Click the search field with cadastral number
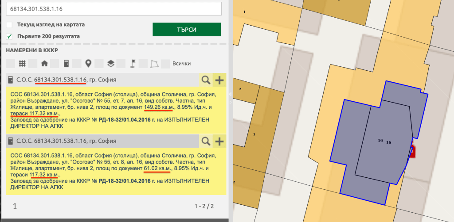The width and height of the screenshot is (454, 222). pos(116,9)
